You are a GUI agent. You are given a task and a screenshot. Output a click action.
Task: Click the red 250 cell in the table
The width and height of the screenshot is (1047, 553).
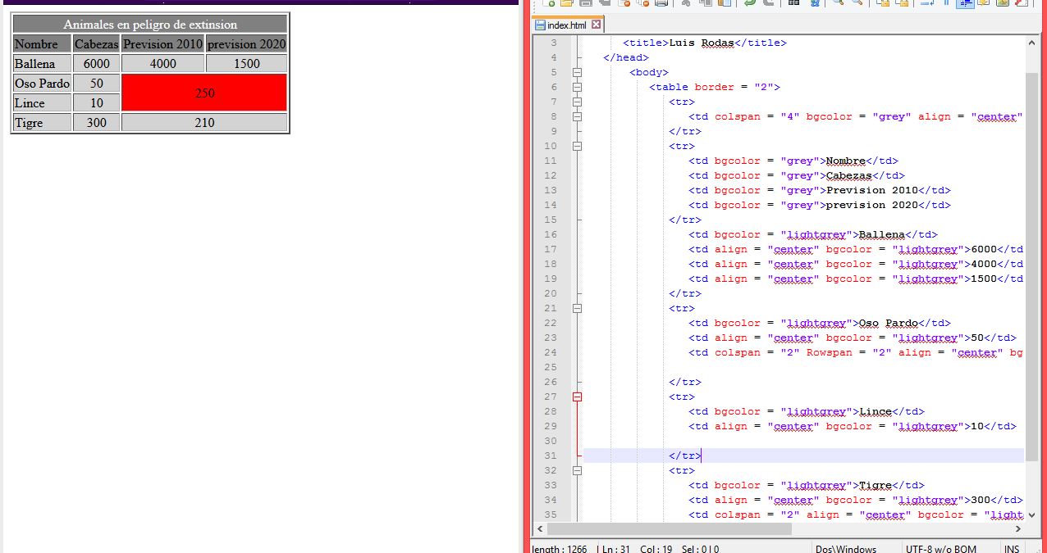click(204, 93)
